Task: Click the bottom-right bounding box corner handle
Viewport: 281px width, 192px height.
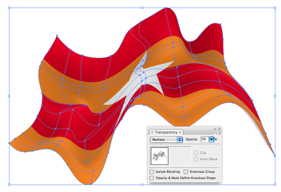Action: coord(275,185)
